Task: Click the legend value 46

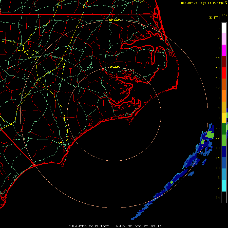Action: pyautogui.click(x=218, y=78)
